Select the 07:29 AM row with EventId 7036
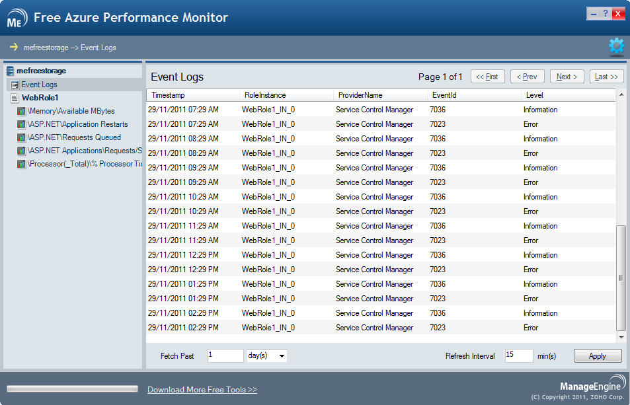The image size is (630, 405). pos(381,110)
